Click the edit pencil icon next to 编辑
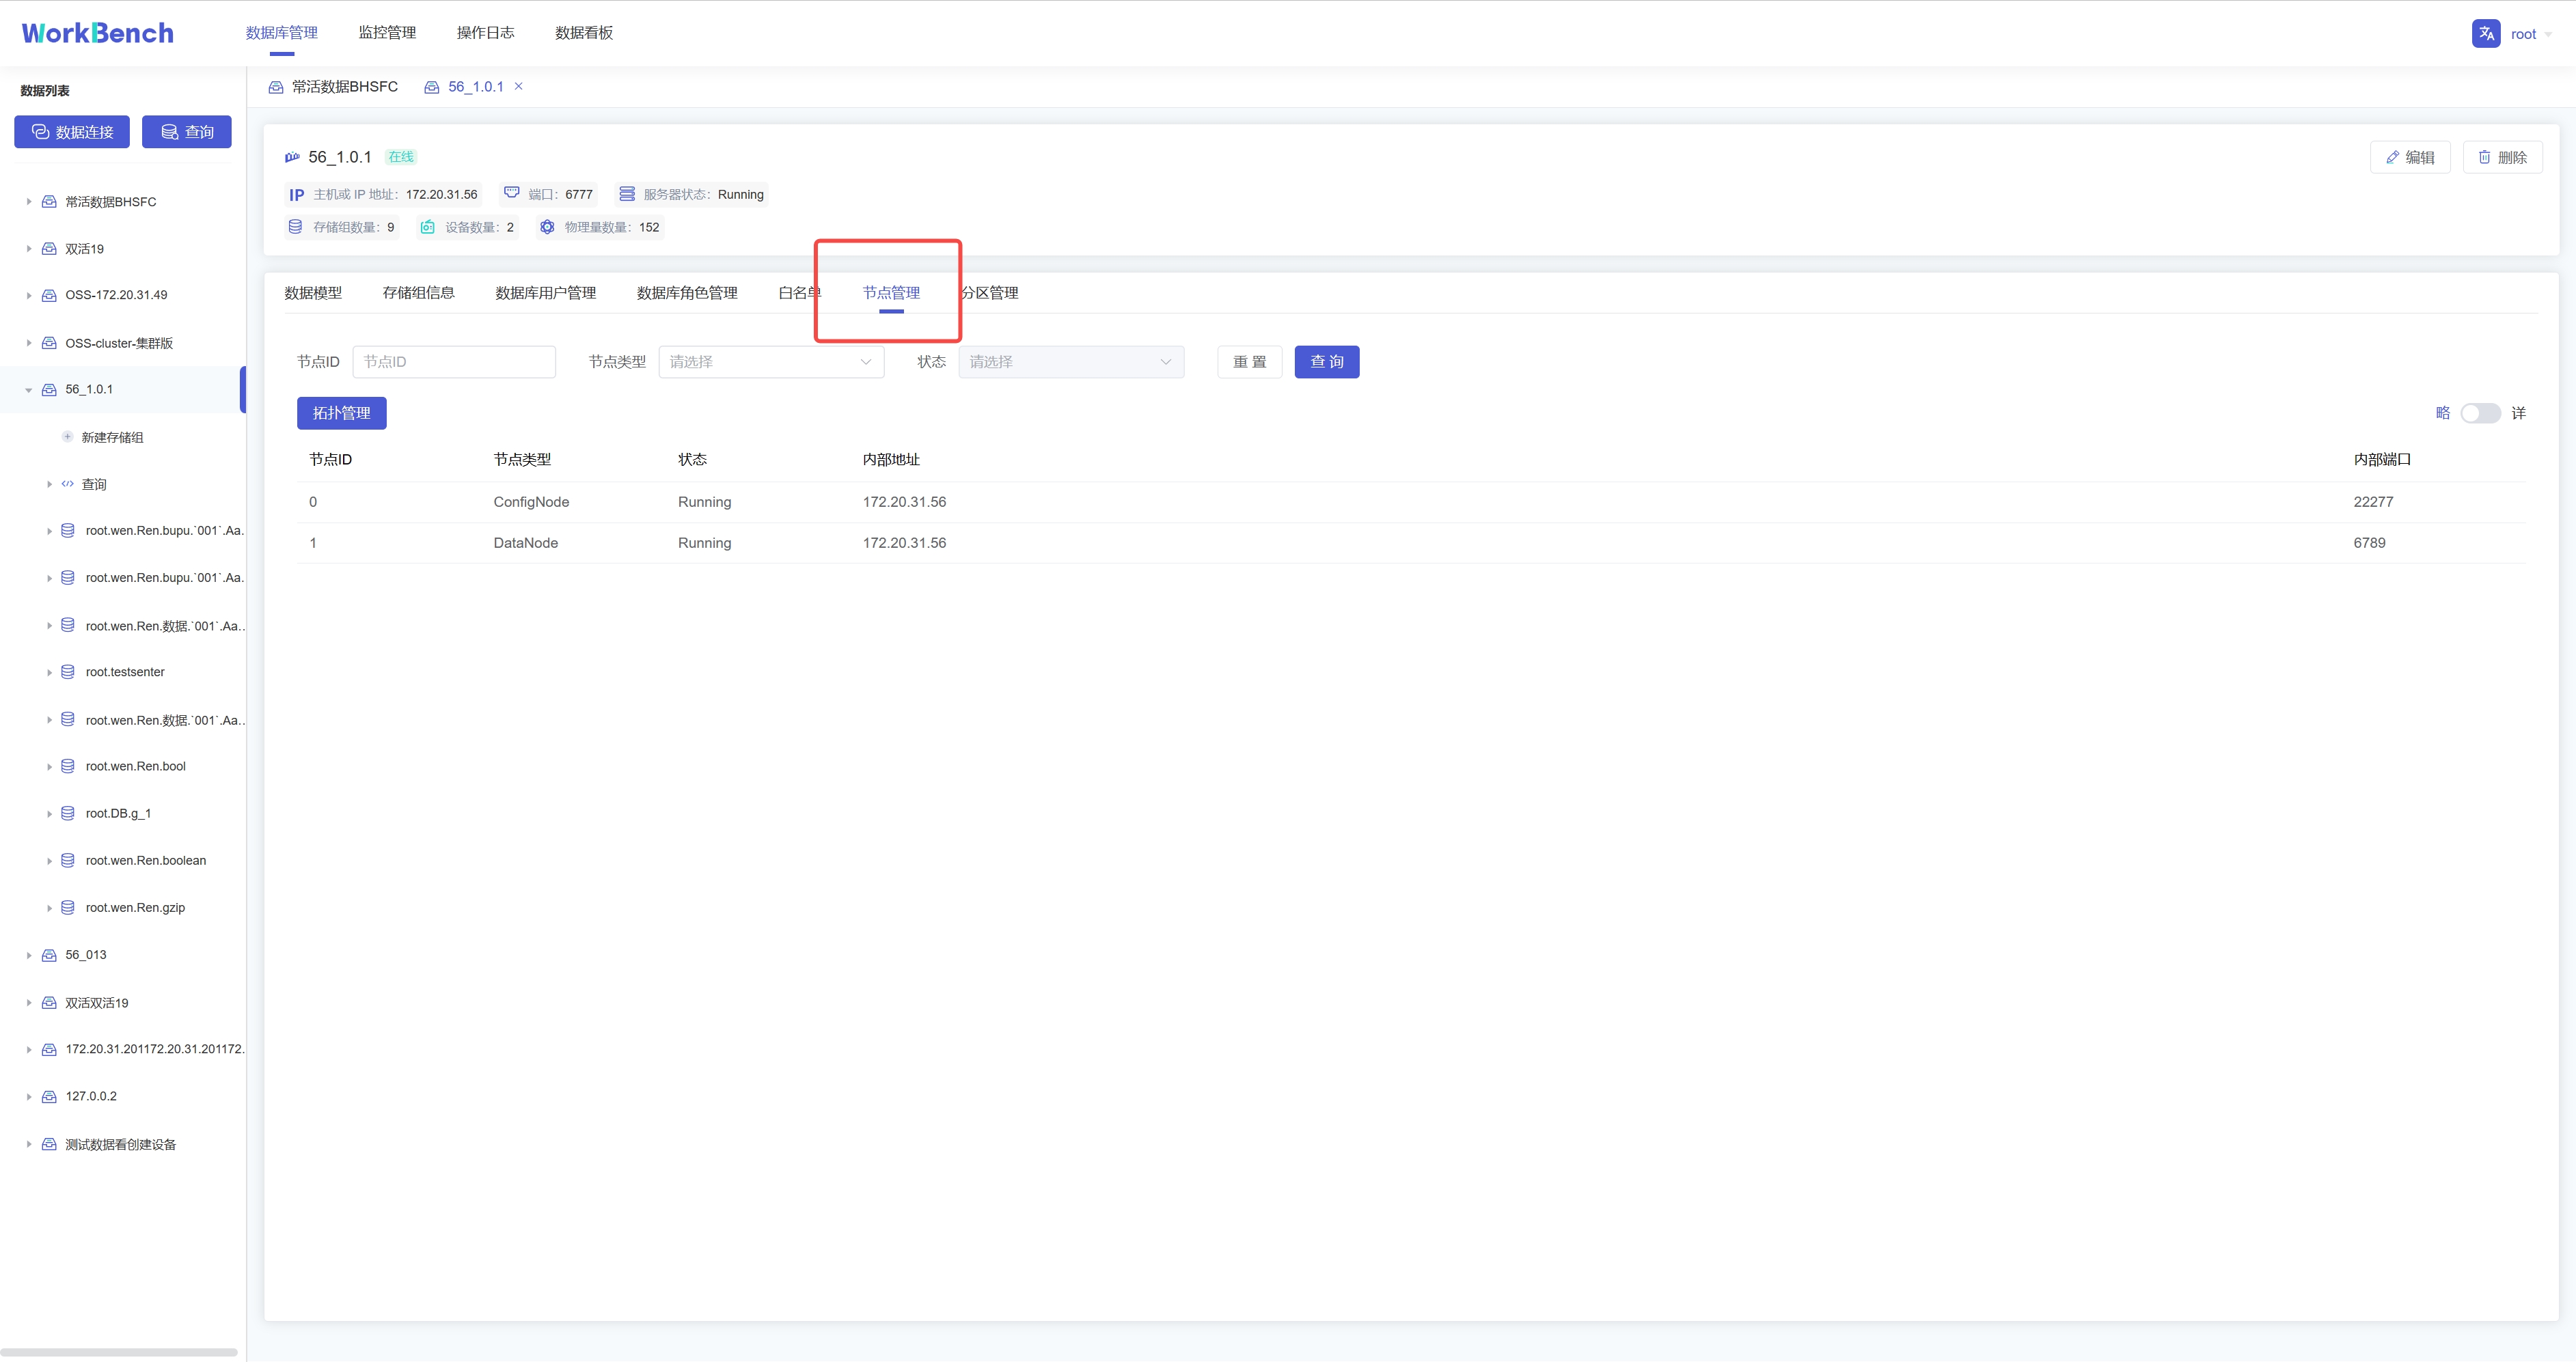2576x1362 pixels. pos(2392,157)
